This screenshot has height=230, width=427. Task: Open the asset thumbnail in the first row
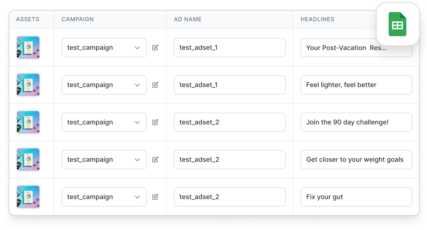tap(28, 48)
